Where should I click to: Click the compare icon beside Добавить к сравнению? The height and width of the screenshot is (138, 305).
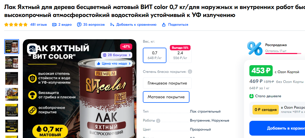point(112,25)
